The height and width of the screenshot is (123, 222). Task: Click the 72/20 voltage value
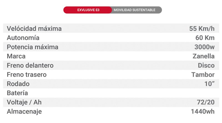[x=205, y=102]
